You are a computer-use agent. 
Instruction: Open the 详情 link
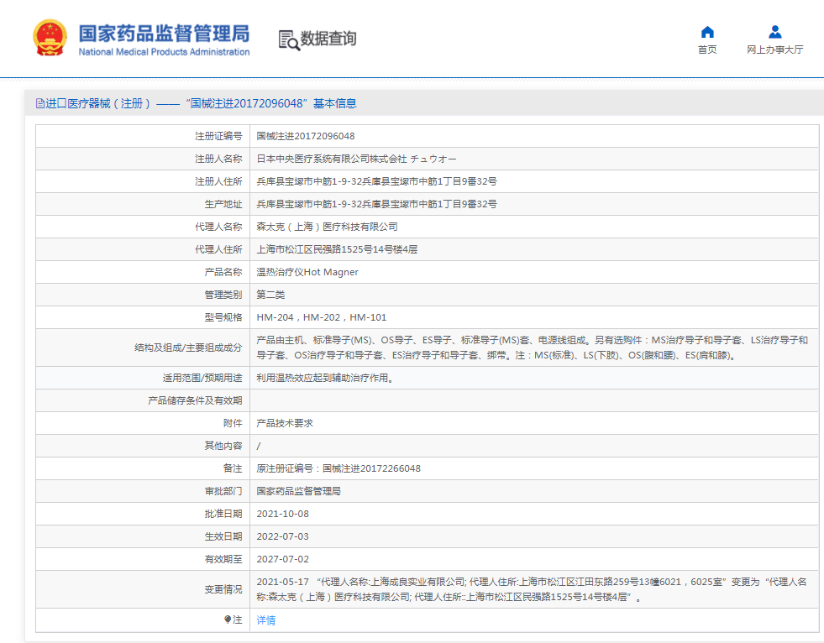coord(265,619)
